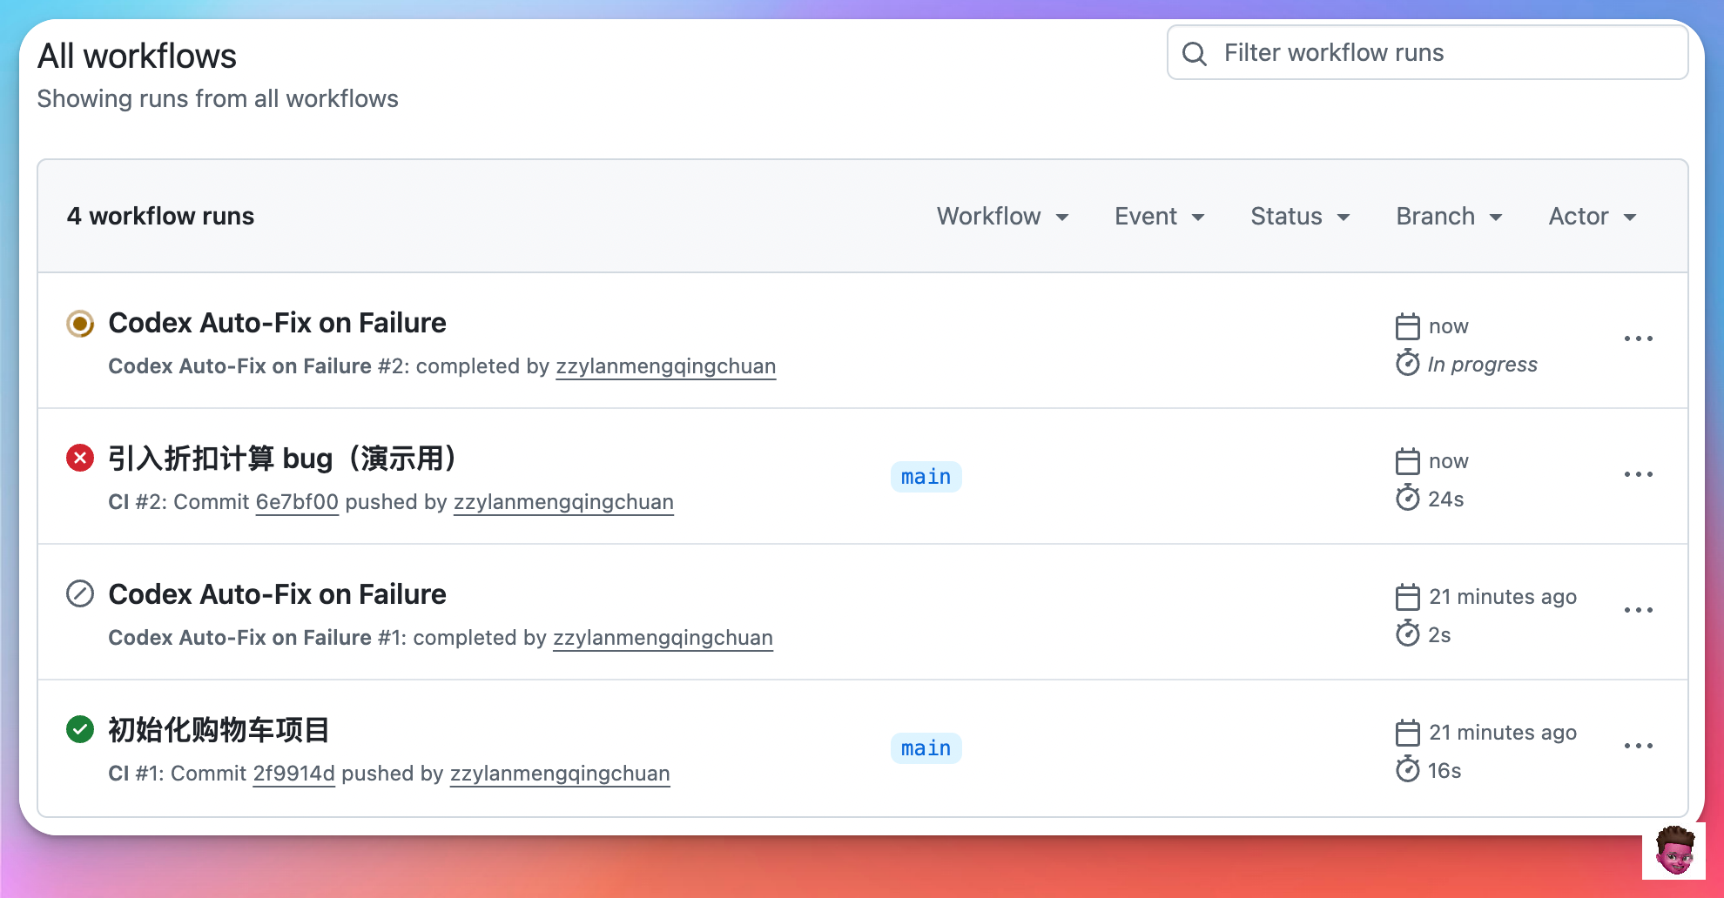Open three-dot menu for Codex Auto-Fix #1 run
1724x898 pixels.
[1639, 610]
